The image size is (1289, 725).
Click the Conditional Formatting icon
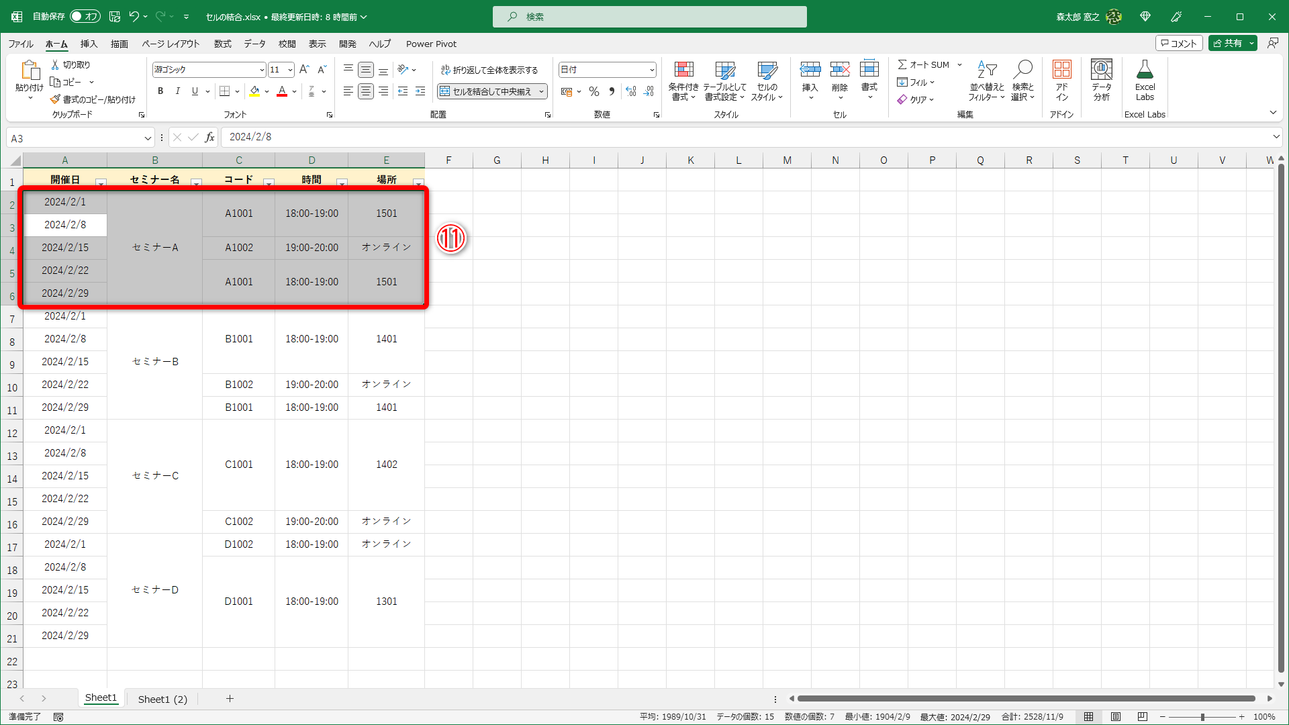point(683,70)
